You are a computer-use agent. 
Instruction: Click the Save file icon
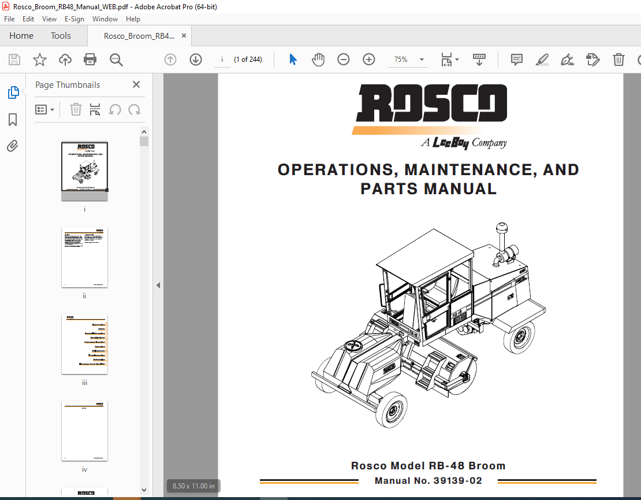pos(14,60)
